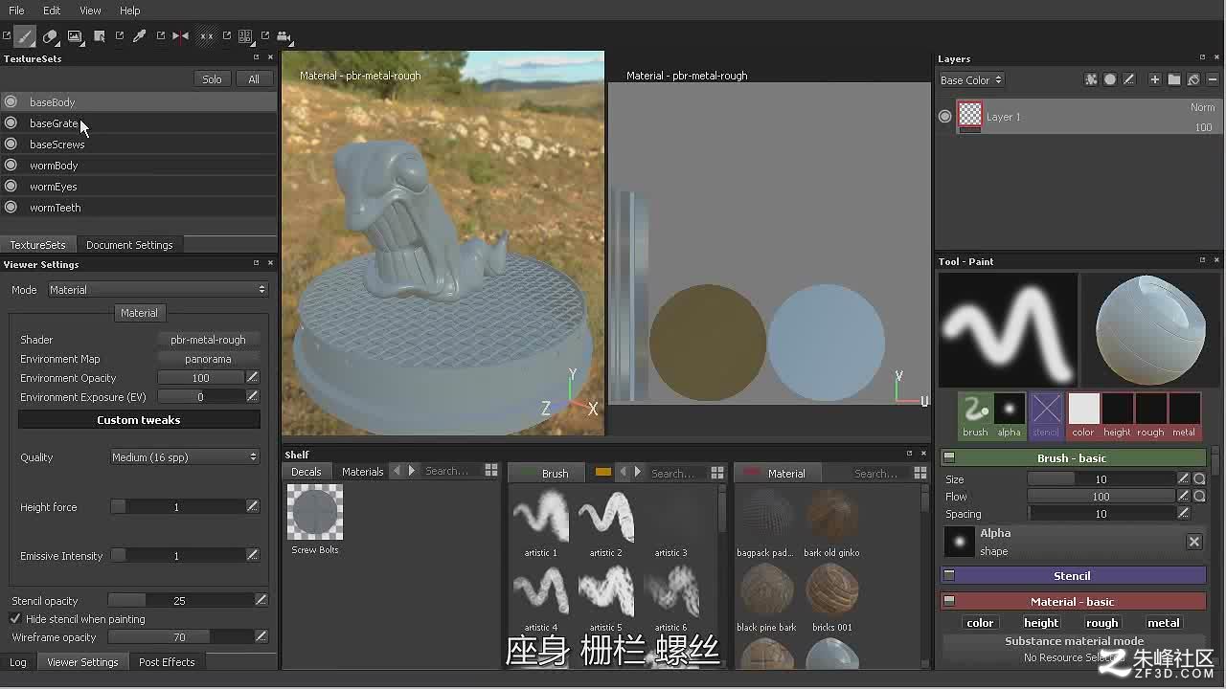
Task: Click the paint/edit icon in the Layers toolbar
Action: 1129,79
